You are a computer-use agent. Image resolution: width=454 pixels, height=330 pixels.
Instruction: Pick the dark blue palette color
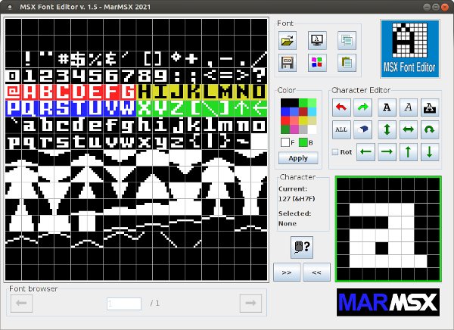(x=285, y=112)
